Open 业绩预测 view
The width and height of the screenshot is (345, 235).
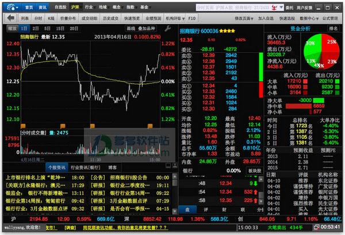coord(154,18)
